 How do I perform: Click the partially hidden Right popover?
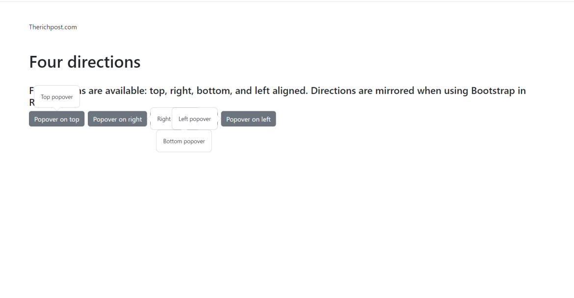click(x=162, y=118)
